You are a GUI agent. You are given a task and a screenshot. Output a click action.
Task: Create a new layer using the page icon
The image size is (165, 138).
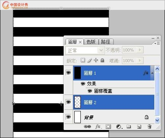(139, 127)
